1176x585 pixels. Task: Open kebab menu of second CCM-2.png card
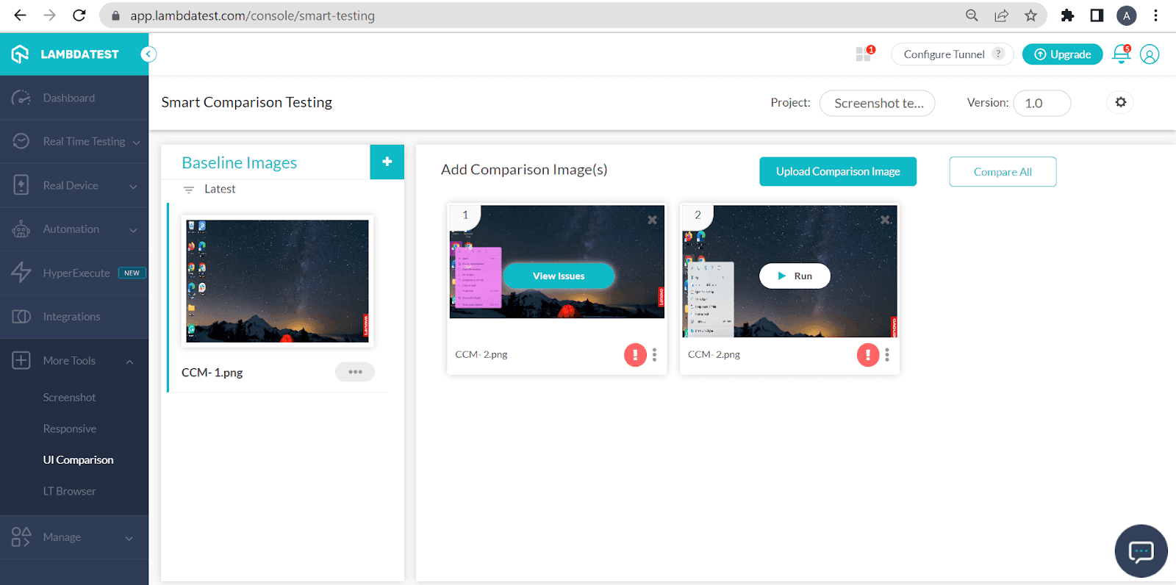coord(887,355)
